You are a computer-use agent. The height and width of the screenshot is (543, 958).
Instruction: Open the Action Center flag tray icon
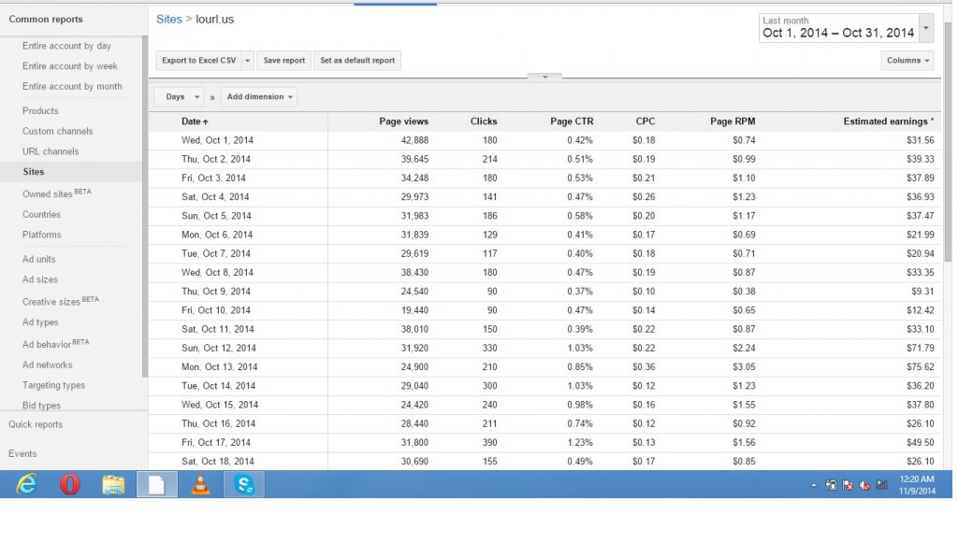848,486
